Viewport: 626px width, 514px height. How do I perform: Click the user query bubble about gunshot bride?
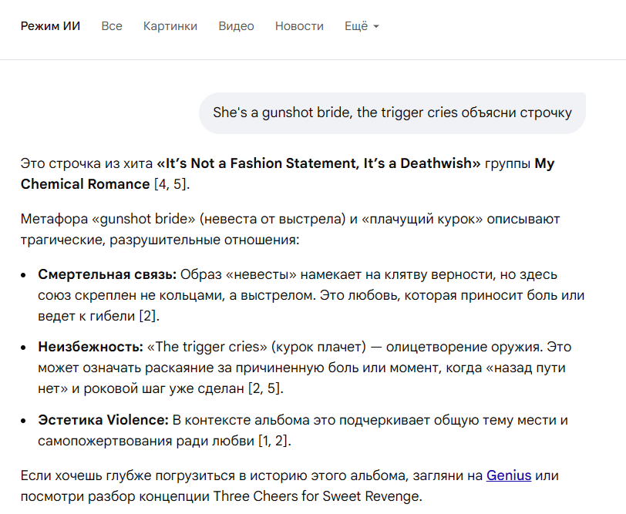click(392, 113)
